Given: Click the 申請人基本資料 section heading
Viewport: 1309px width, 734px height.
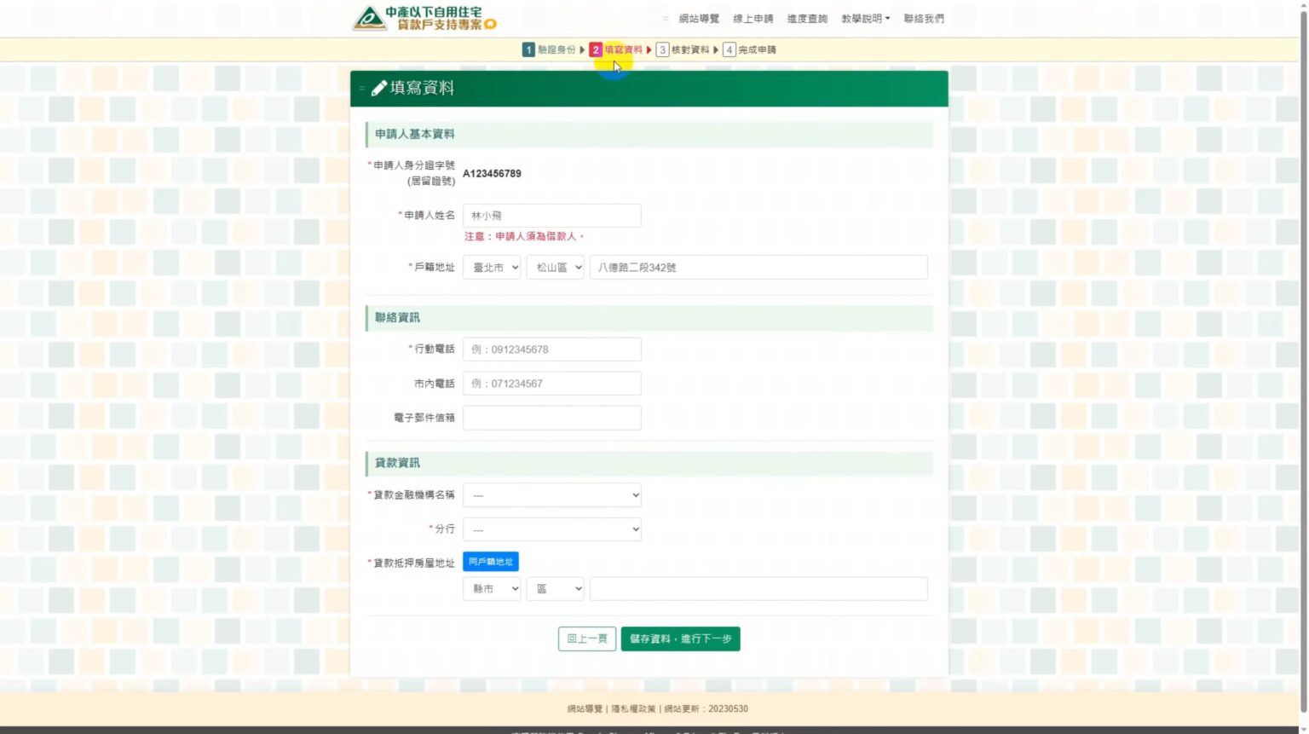Looking at the screenshot, I should pos(414,134).
